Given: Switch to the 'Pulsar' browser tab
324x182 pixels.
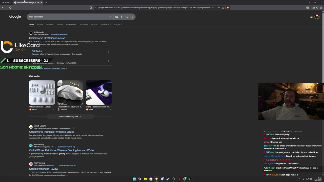Looking at the screenshot, I should pos(7,3).
